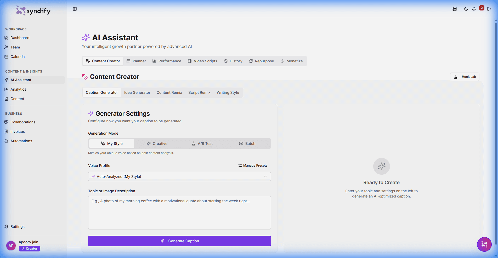Enable Batch generation mode
The image size is (498, 258).
tap(247, 143)
